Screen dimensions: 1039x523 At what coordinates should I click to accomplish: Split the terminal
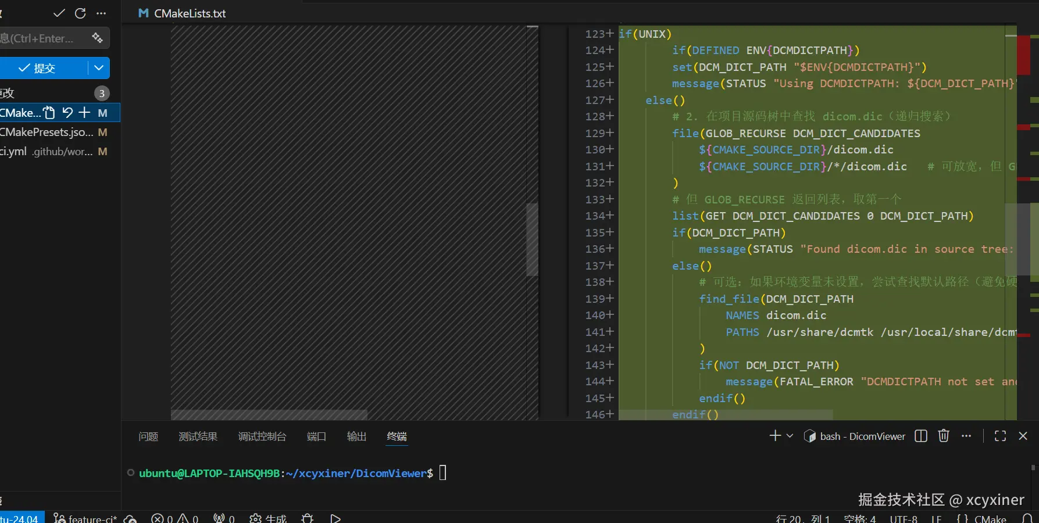point(921,436)
